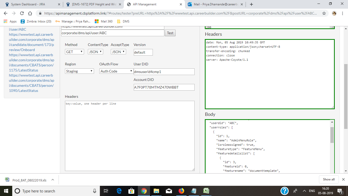Viewport: 348px width, 196px height.
Task: Click the Account DID input field
Action: click(164, 87)
